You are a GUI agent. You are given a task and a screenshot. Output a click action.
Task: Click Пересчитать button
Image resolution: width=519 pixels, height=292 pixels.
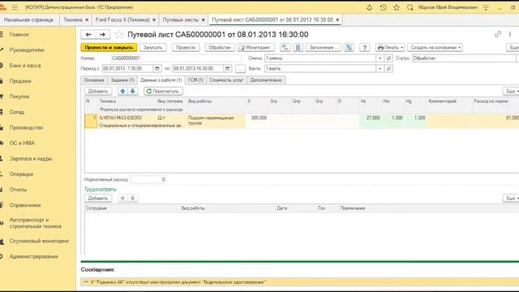[x=163, y=91]
